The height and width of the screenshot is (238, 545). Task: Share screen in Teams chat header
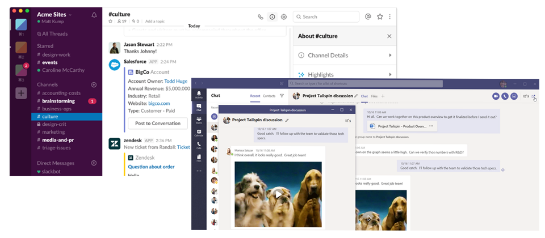click(514, 96)
